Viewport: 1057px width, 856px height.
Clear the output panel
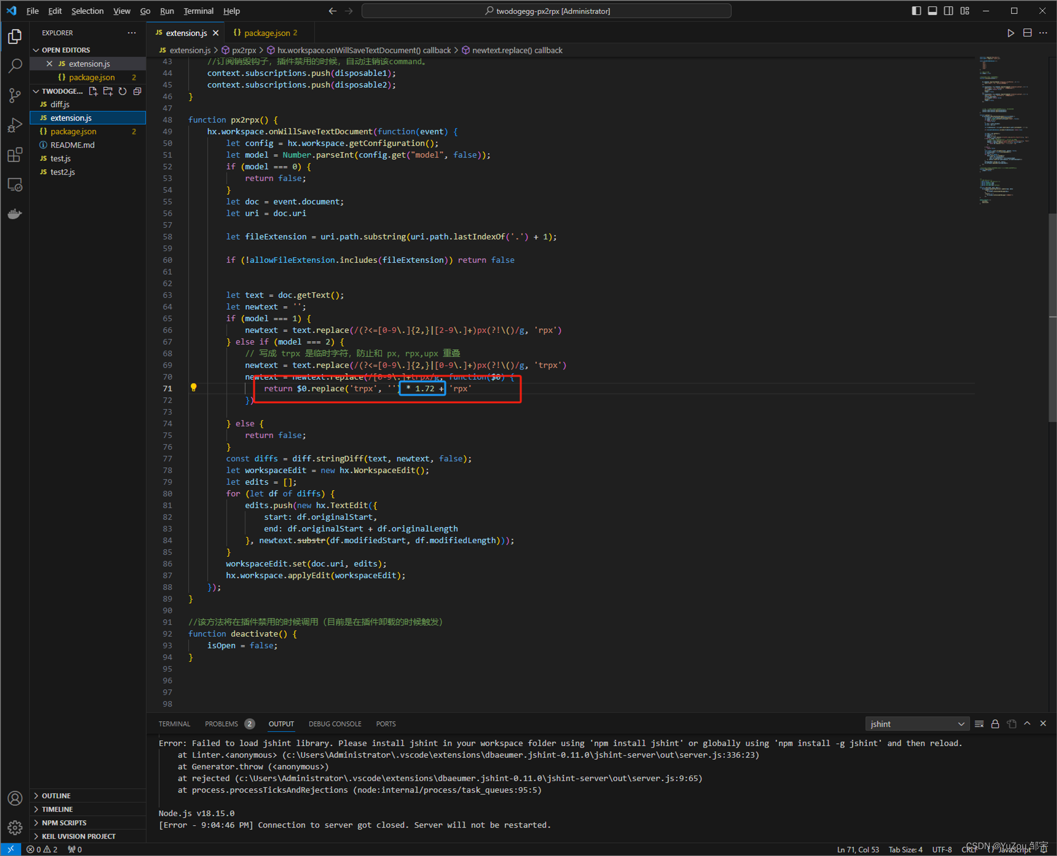[979, 724]
